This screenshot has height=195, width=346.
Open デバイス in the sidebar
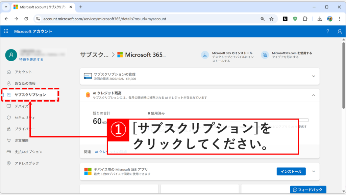point(21,106)
